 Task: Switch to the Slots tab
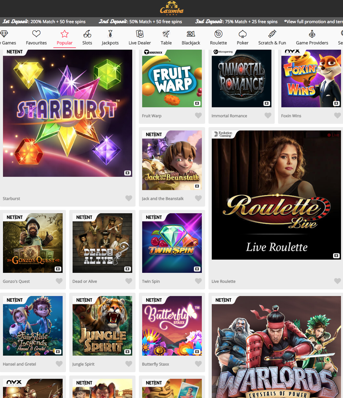pos(87,38)
